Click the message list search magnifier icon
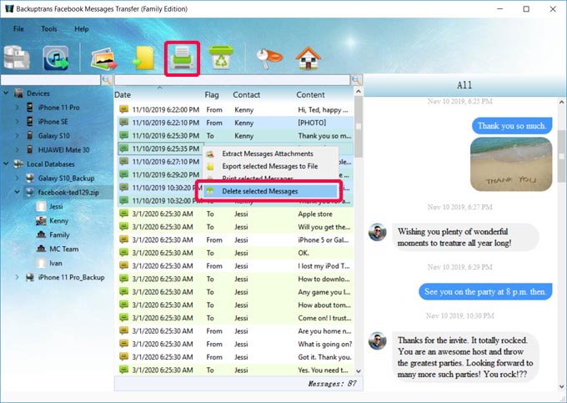Image resolution: width=567 pixels, height=403 pixels. point(357,80)
